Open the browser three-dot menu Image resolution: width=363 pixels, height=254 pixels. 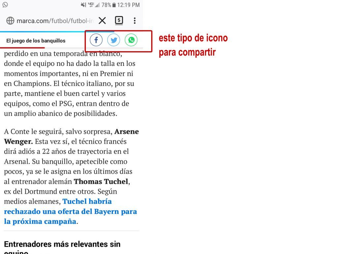pos(135,20)
